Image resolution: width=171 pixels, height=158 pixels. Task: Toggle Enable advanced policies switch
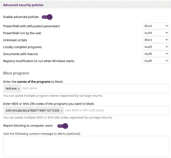coord(47,17)
